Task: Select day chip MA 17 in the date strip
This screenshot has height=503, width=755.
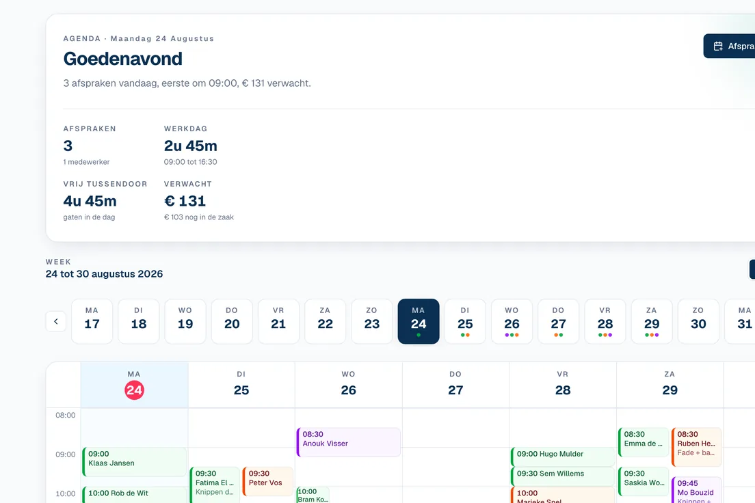Action: [92, 321]
